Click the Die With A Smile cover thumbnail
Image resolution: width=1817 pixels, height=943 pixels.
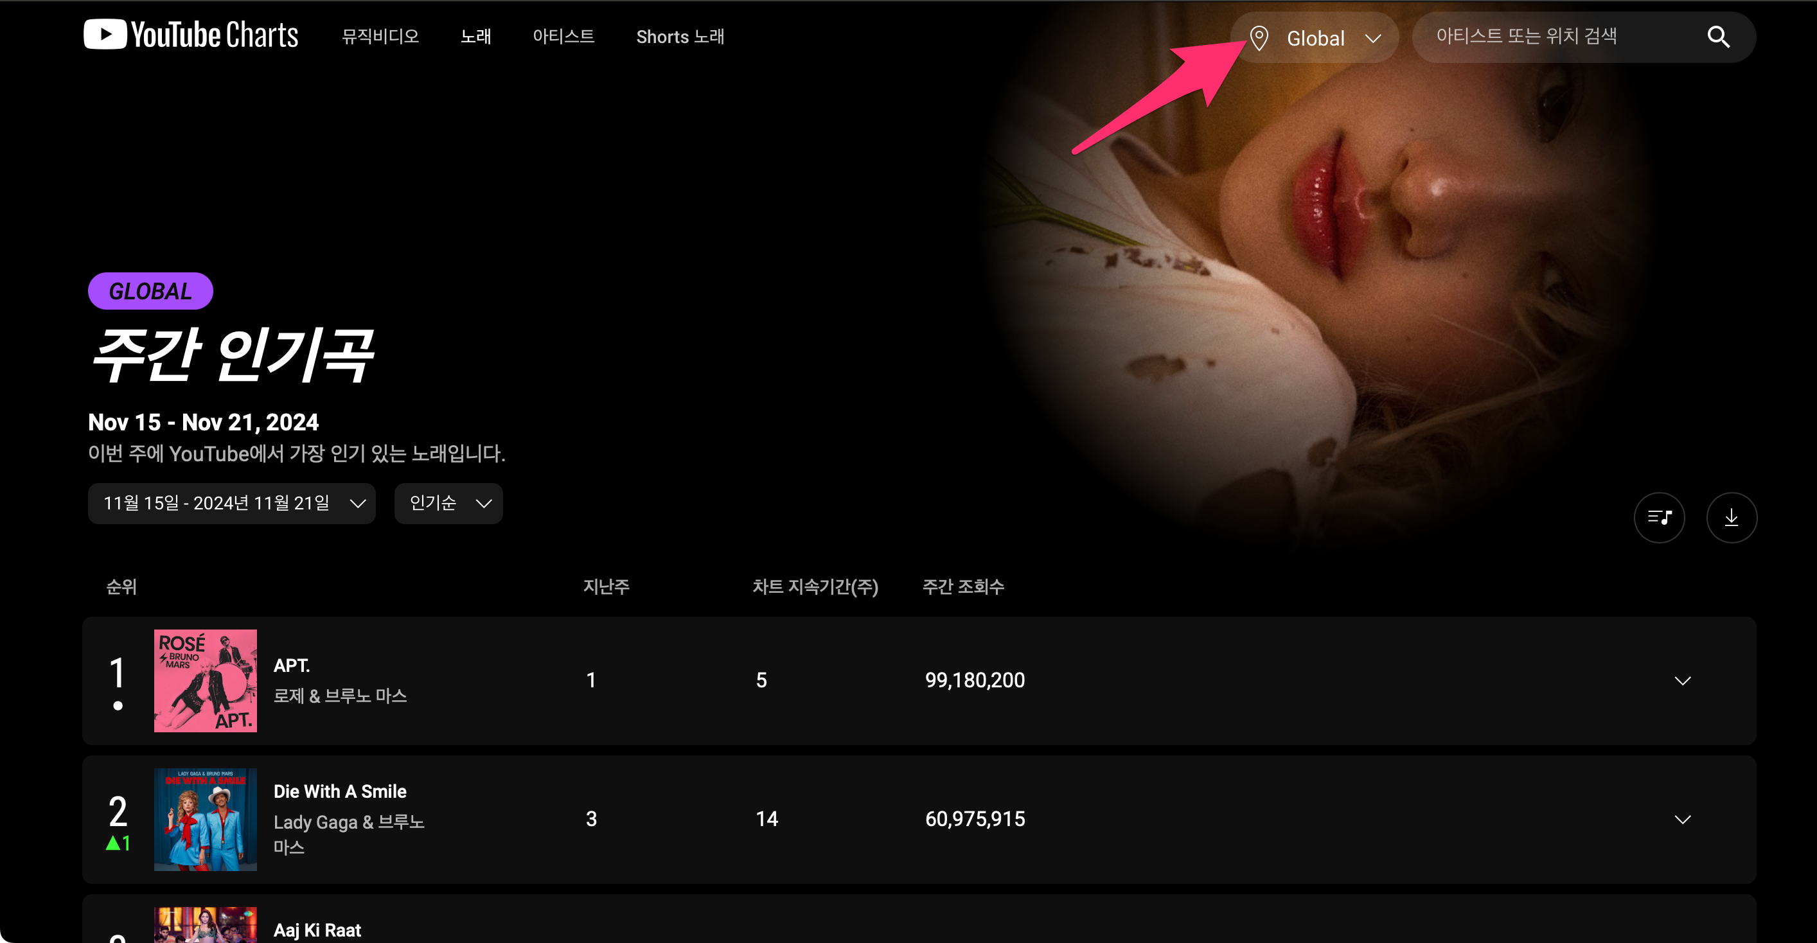click(x=205, y=820)
